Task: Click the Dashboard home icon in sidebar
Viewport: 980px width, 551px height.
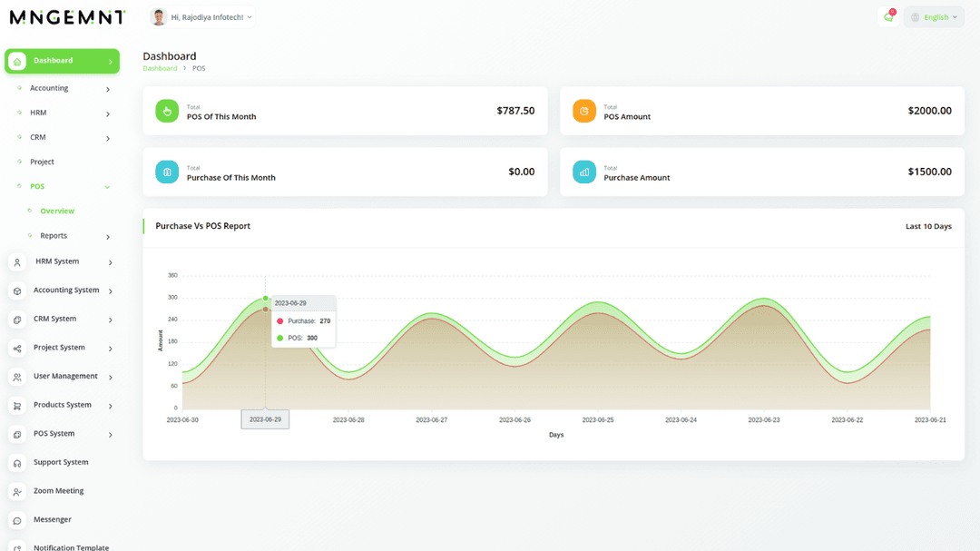Action: [x=17, y=62]
